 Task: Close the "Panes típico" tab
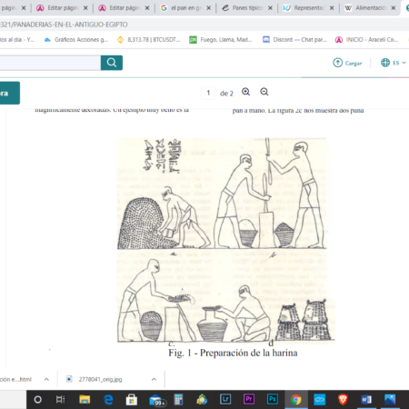[x=270, y=8]
